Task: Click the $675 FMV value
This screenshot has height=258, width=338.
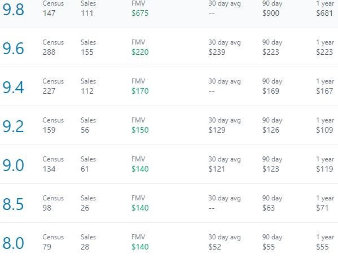Action: [x=140, y=13]
